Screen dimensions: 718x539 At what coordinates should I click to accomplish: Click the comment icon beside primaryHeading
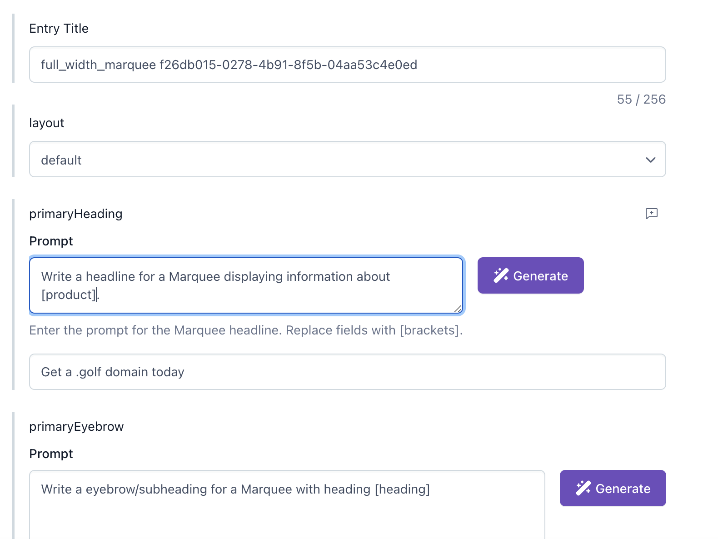pos(651,214)
